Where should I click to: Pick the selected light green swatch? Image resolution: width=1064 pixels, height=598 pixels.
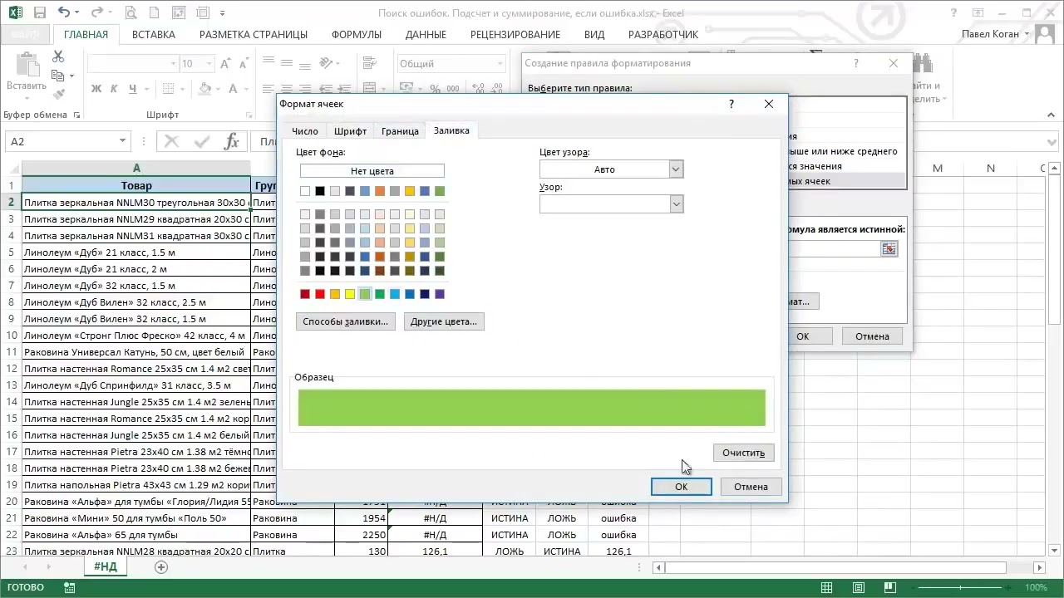[x=365, y=294]
